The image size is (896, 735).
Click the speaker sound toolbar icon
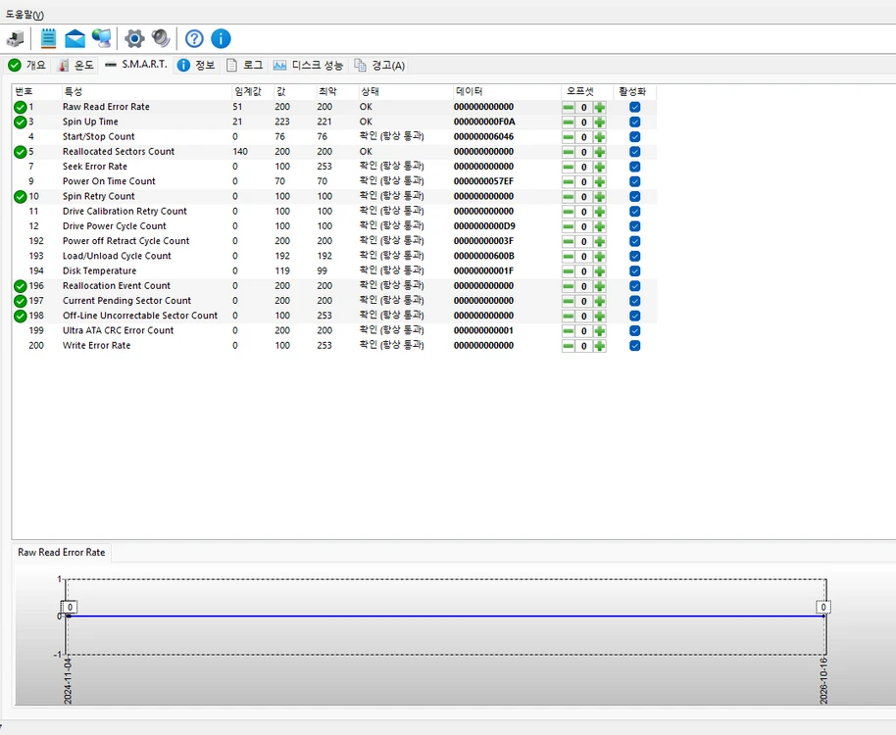tap(161, 39)
